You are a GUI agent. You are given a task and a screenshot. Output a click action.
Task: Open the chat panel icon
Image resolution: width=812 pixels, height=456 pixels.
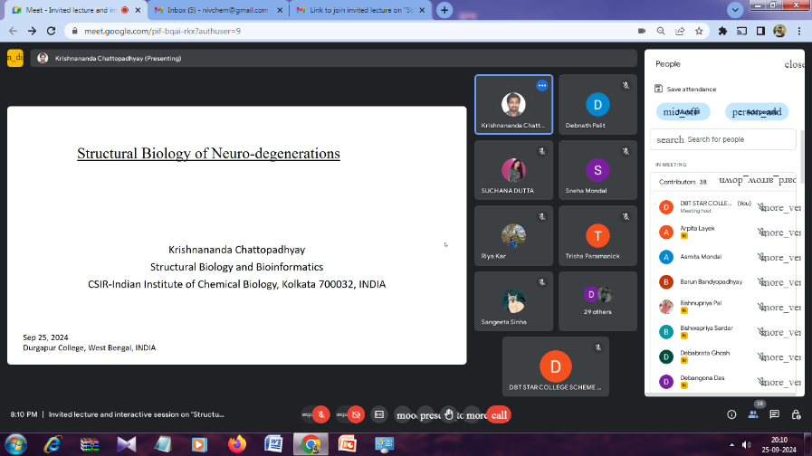tap(774, 414)
